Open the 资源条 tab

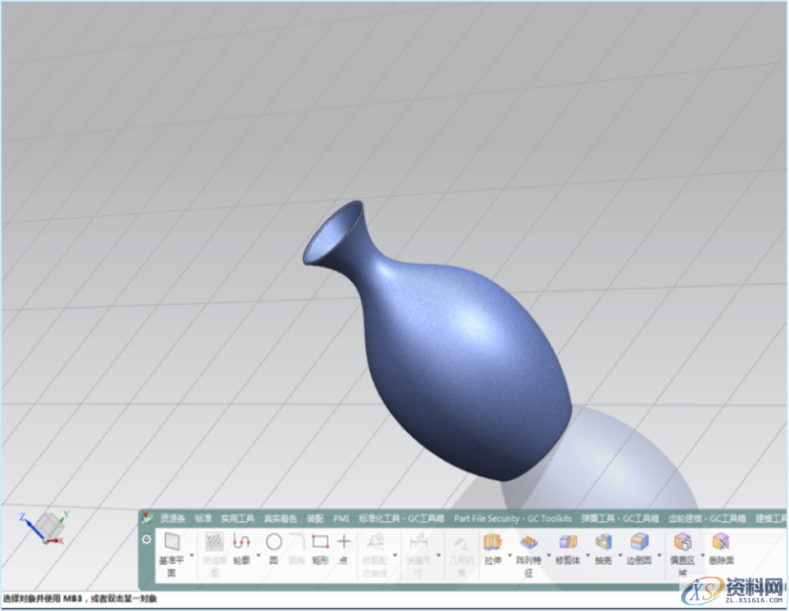click(x=173, y=518)
